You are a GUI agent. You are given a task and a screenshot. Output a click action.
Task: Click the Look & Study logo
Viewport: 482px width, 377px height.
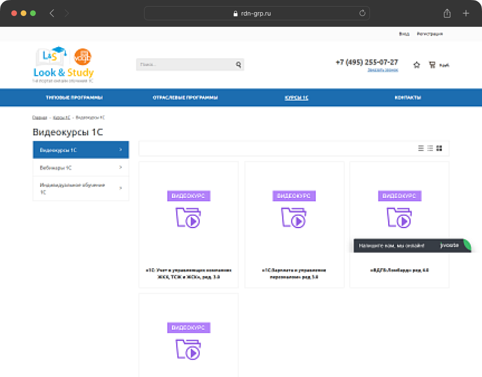[64, 65]
